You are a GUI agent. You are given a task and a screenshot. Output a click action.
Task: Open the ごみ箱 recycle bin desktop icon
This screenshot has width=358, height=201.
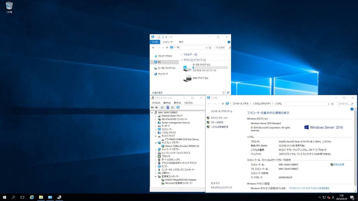tap(9, 7)
